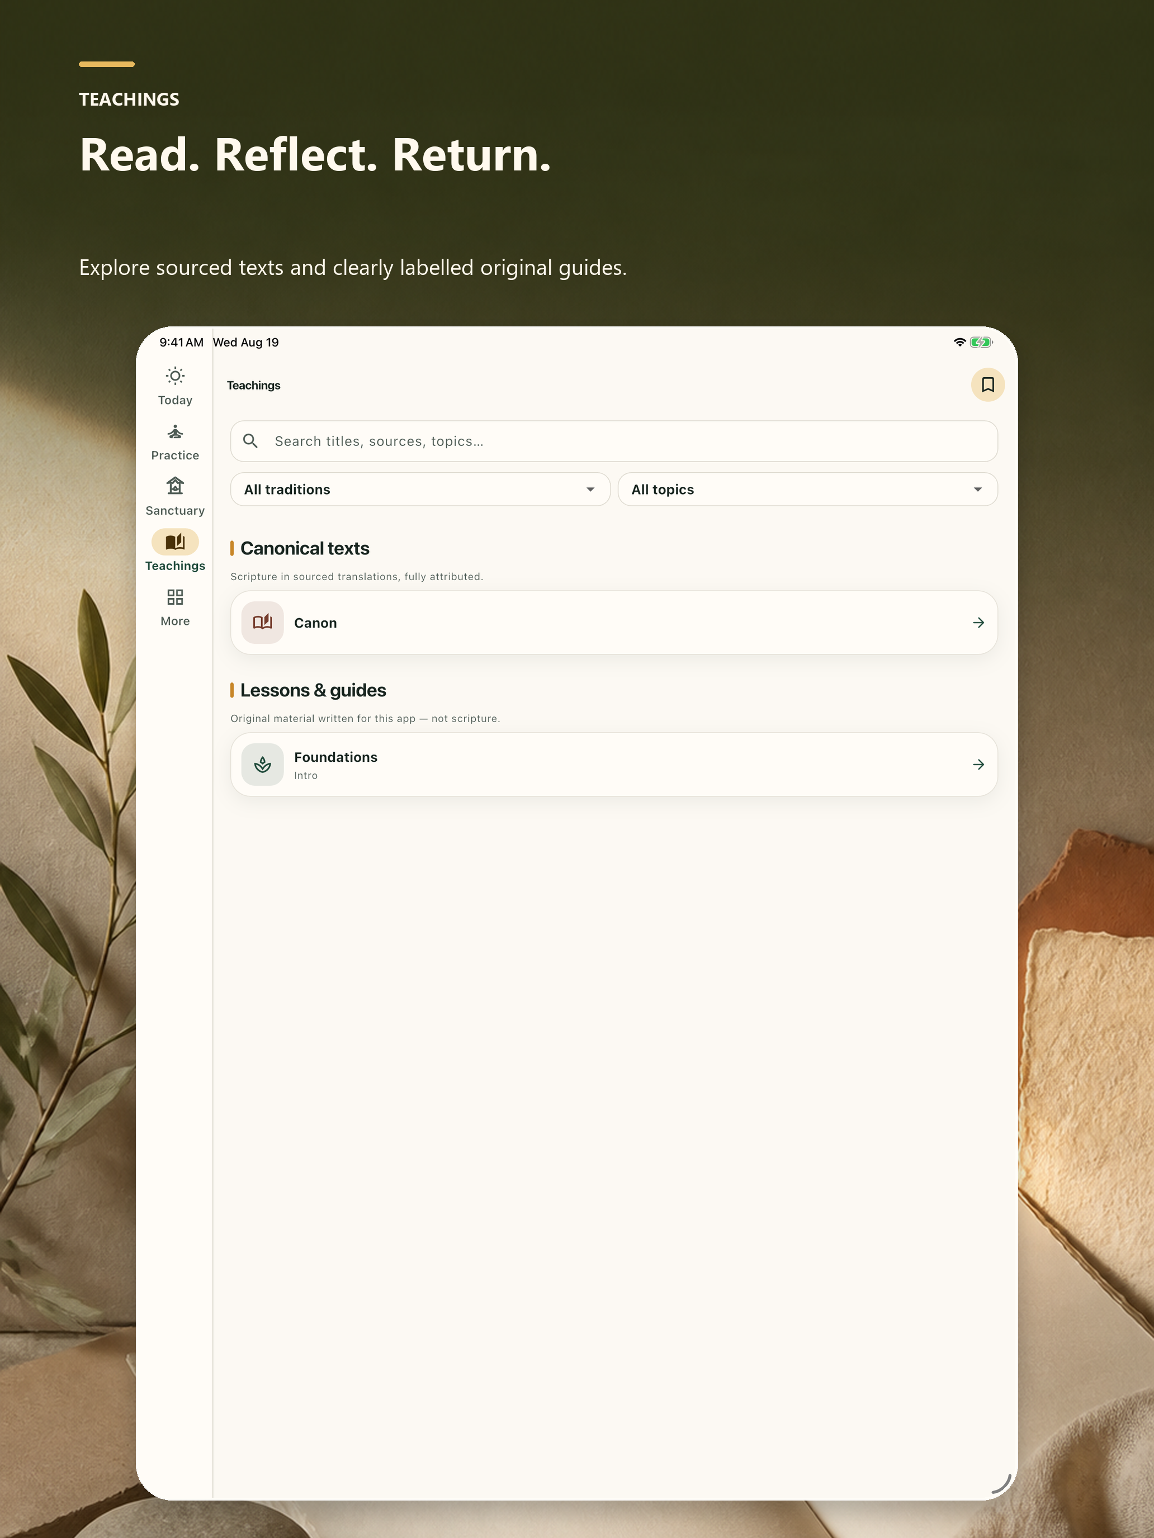The height and width of the screenshot is (1538, 1154).
Task: Open the Today tab in sidebar
Action: click(x=174, y=386)
